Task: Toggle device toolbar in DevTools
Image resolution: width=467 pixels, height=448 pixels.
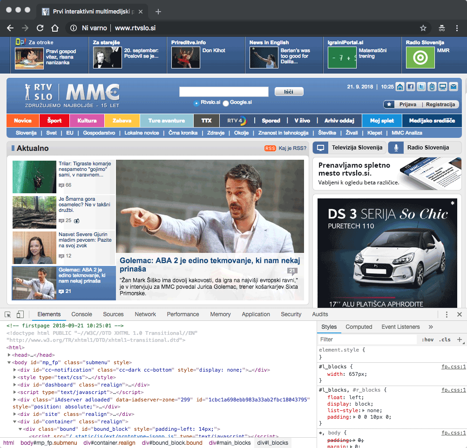Action: click(20, 314)
